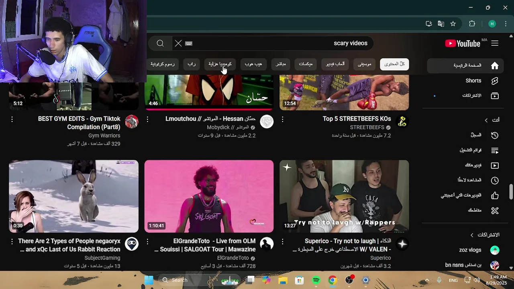Expand the Subscriptions (الاشتراكات) heading chevron
The image size is (514, 289).
(472, 235)
